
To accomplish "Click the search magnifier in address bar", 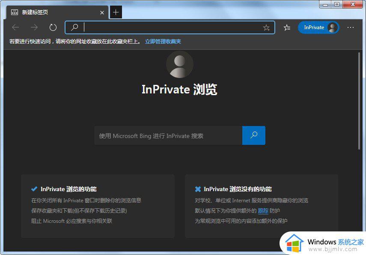I will click(x=74, y=27).
